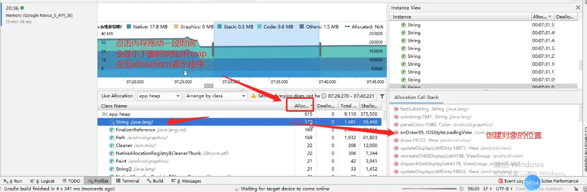Click the method icon beside substring:1941
Image resolution: width=587 pixels, height=192 pixels.
(x=396, y=117)
